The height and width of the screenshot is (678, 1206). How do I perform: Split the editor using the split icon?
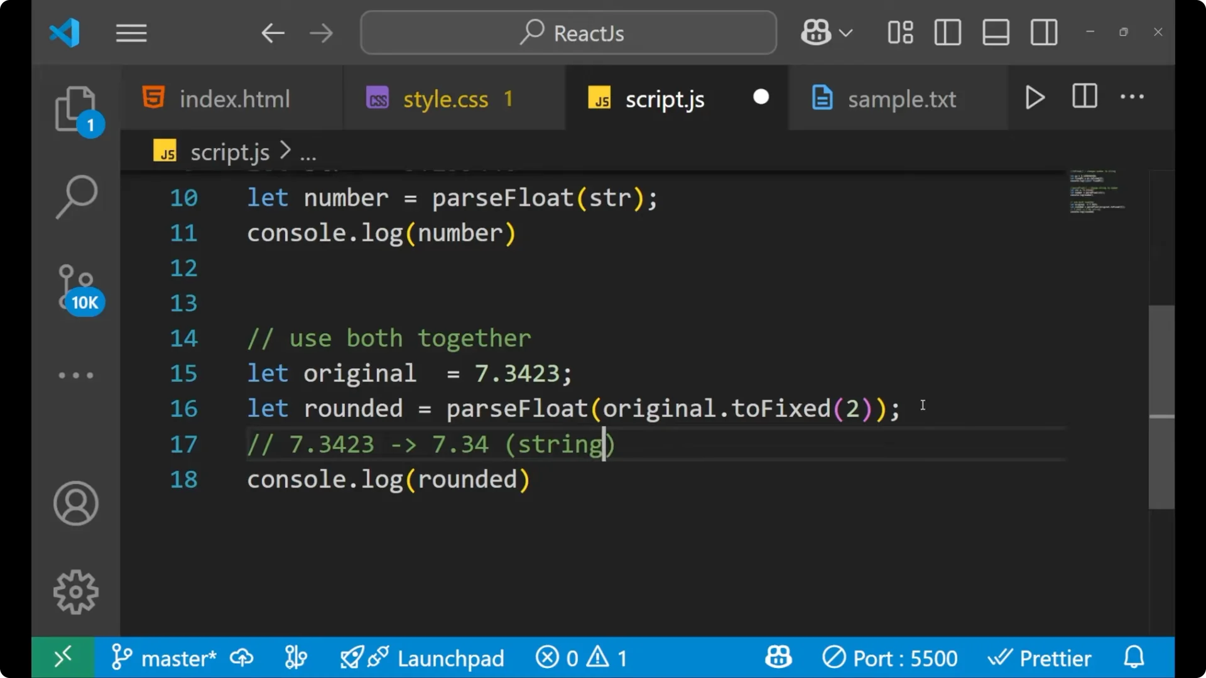click(1084, 97)
